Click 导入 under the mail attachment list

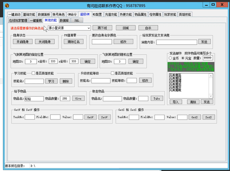coord(176,102)
